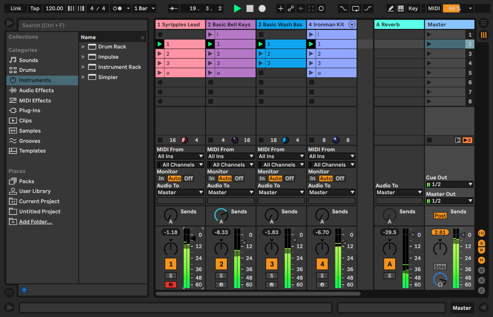This screenshot has width=493, height=317.
Task: Open Master Out 1/2 dropdown
Action: pyautogui.click(x=450, y=201)
